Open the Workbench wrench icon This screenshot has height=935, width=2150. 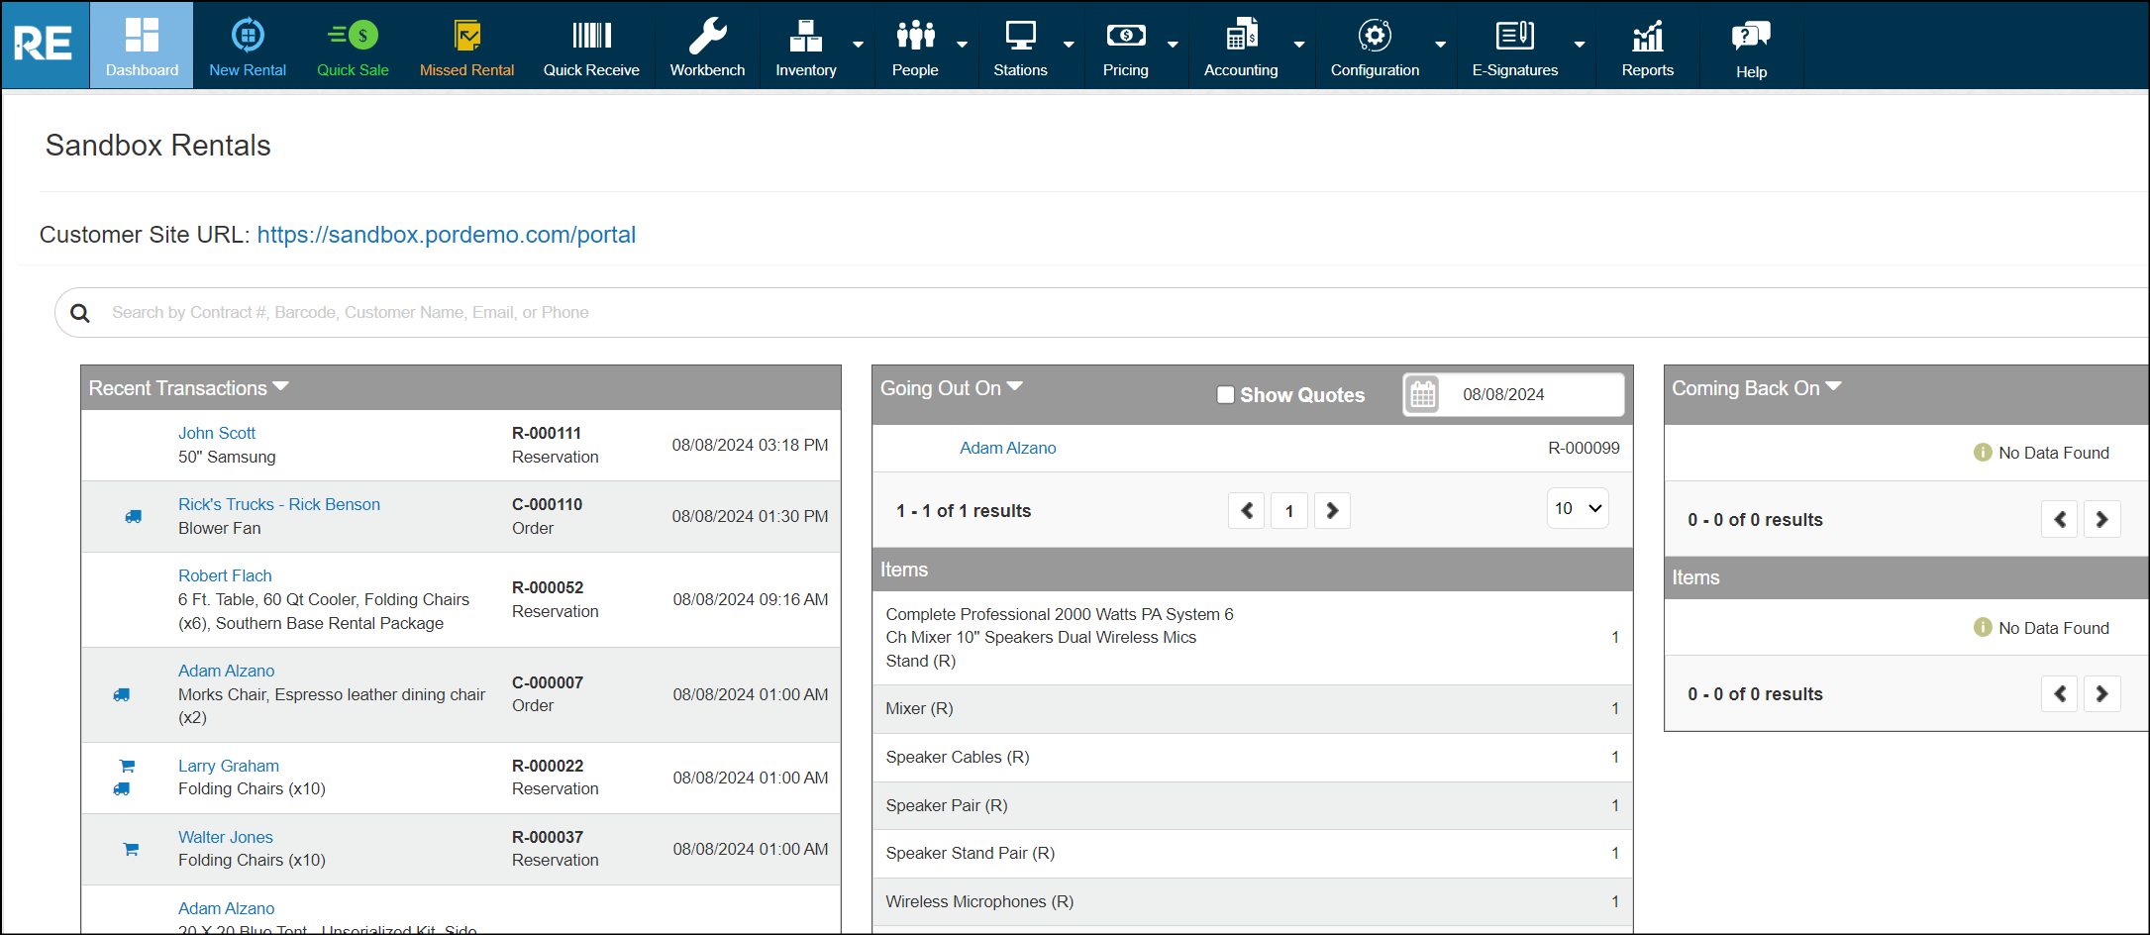click(x=707, y=36)
